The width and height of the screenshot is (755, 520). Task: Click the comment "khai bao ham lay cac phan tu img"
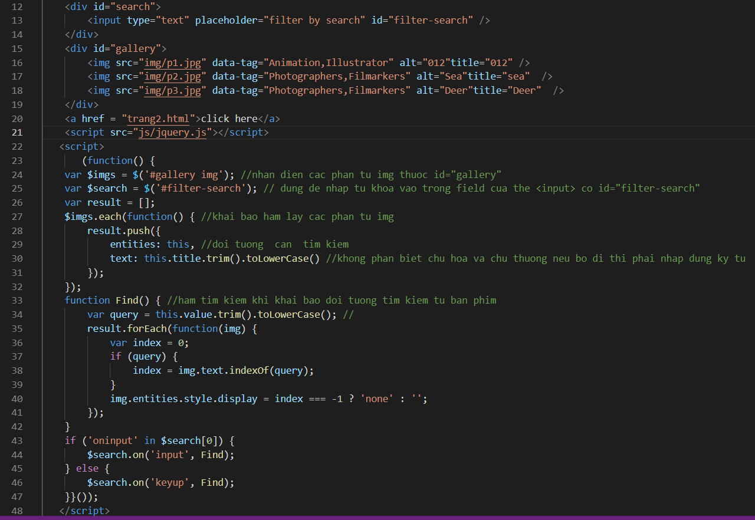point(297,216)
